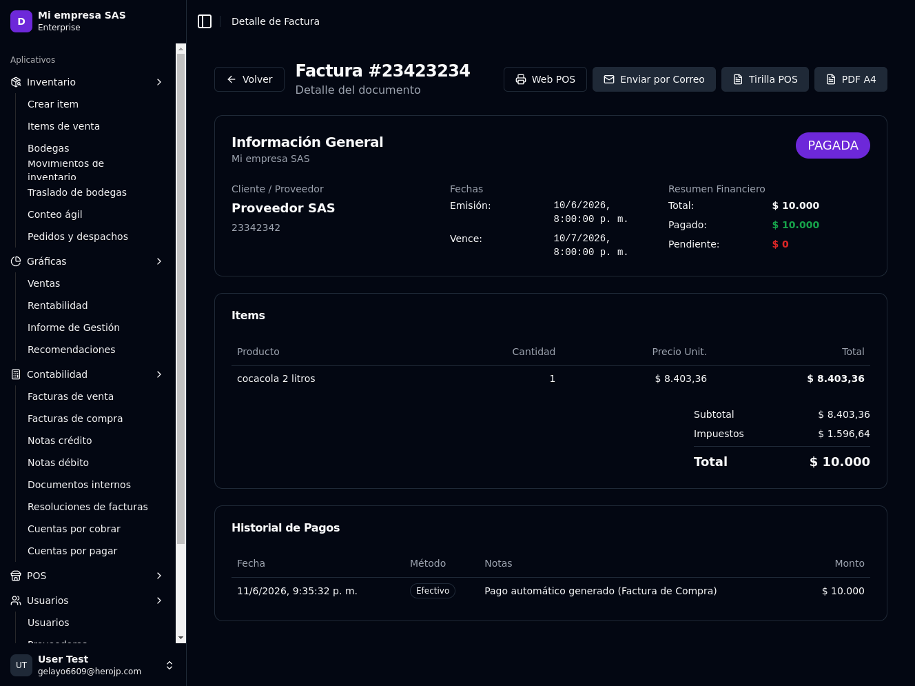The height and width of the screenshot is (686, 915).
Task: Click the PAGADA status badge
Action: 832,145
